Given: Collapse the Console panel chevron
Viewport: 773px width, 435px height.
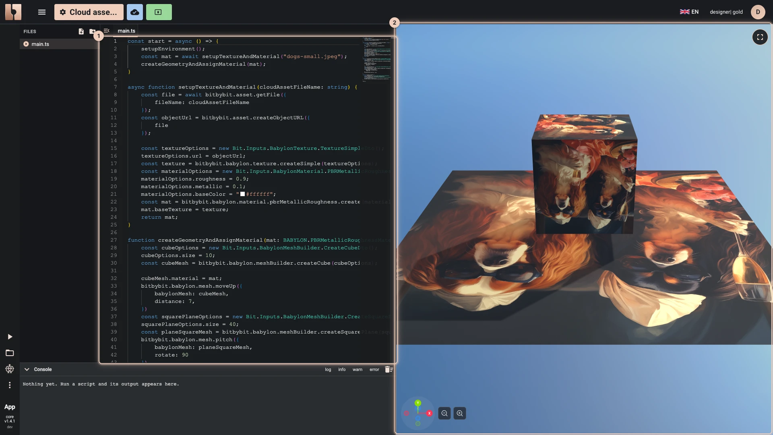Looking at the screenshot, I should [27, 369].
